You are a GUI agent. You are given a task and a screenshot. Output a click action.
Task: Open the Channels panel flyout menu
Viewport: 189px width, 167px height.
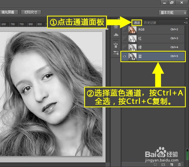coord(186,22)
